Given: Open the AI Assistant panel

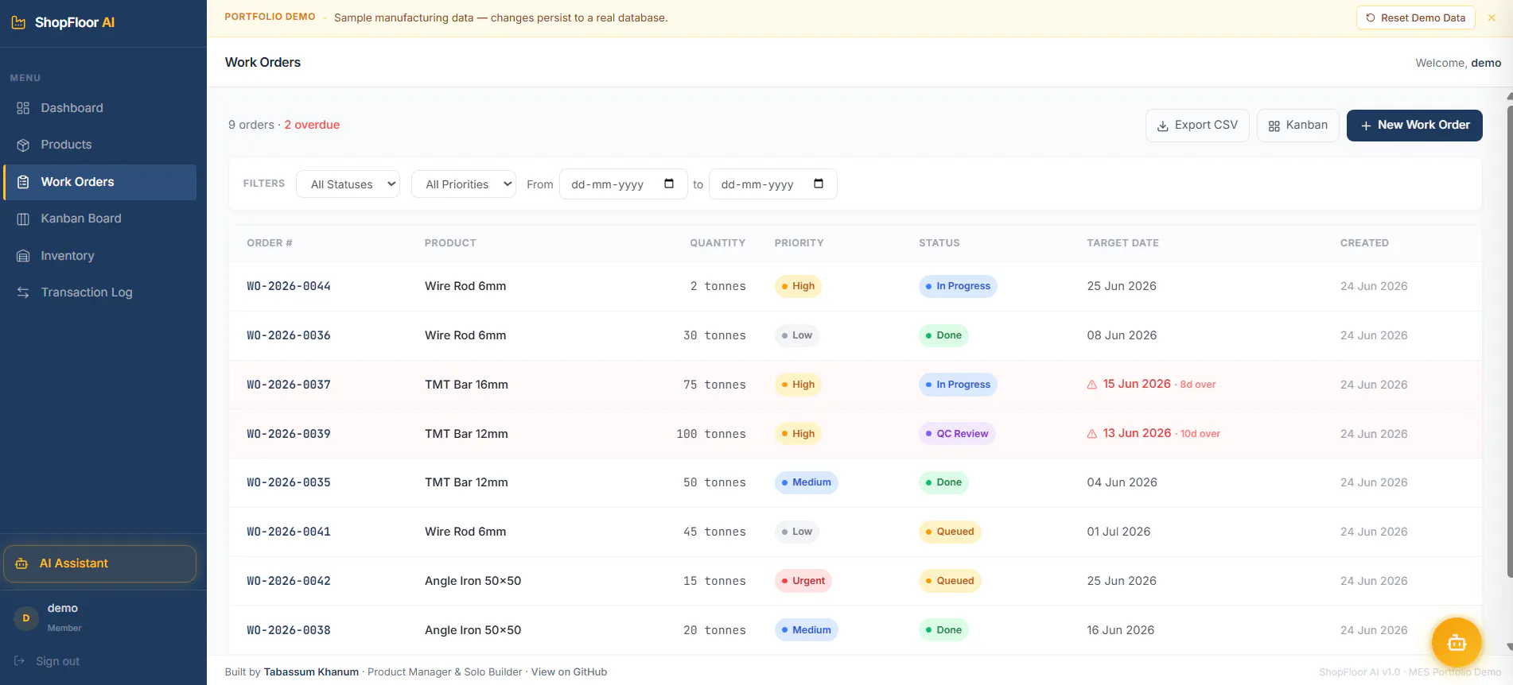Looking at the screenshot, I should point(100,563).
